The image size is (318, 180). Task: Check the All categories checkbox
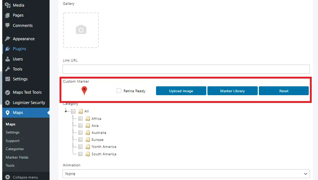[x=73, y=111]
